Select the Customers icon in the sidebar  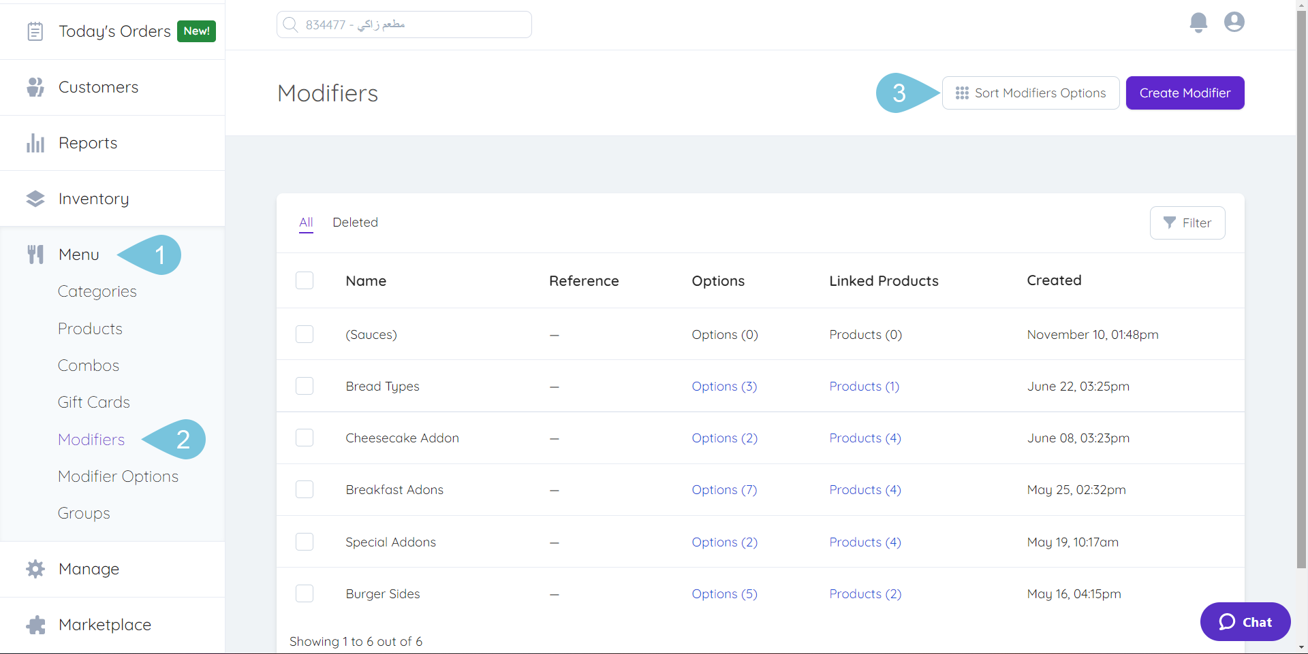pos(35,86)
